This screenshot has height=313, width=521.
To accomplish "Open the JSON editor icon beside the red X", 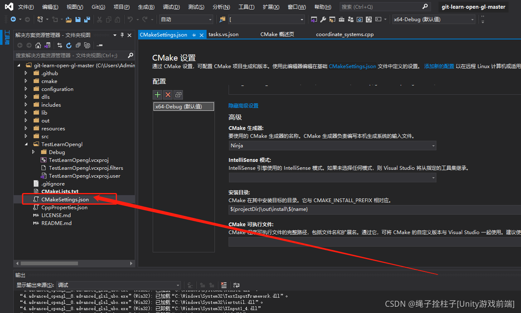I will click(x=178, y=95).
